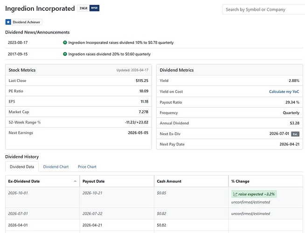Click the Last Close value $115.25
The height and width of the screenshot is (233, 305).
(x=142, y=81)
